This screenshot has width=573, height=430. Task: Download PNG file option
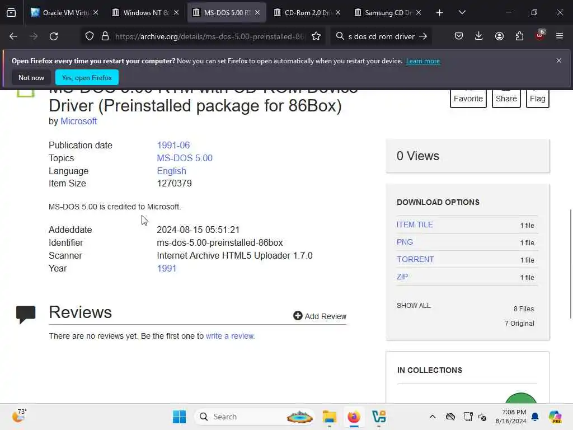[x=405, y=242]
